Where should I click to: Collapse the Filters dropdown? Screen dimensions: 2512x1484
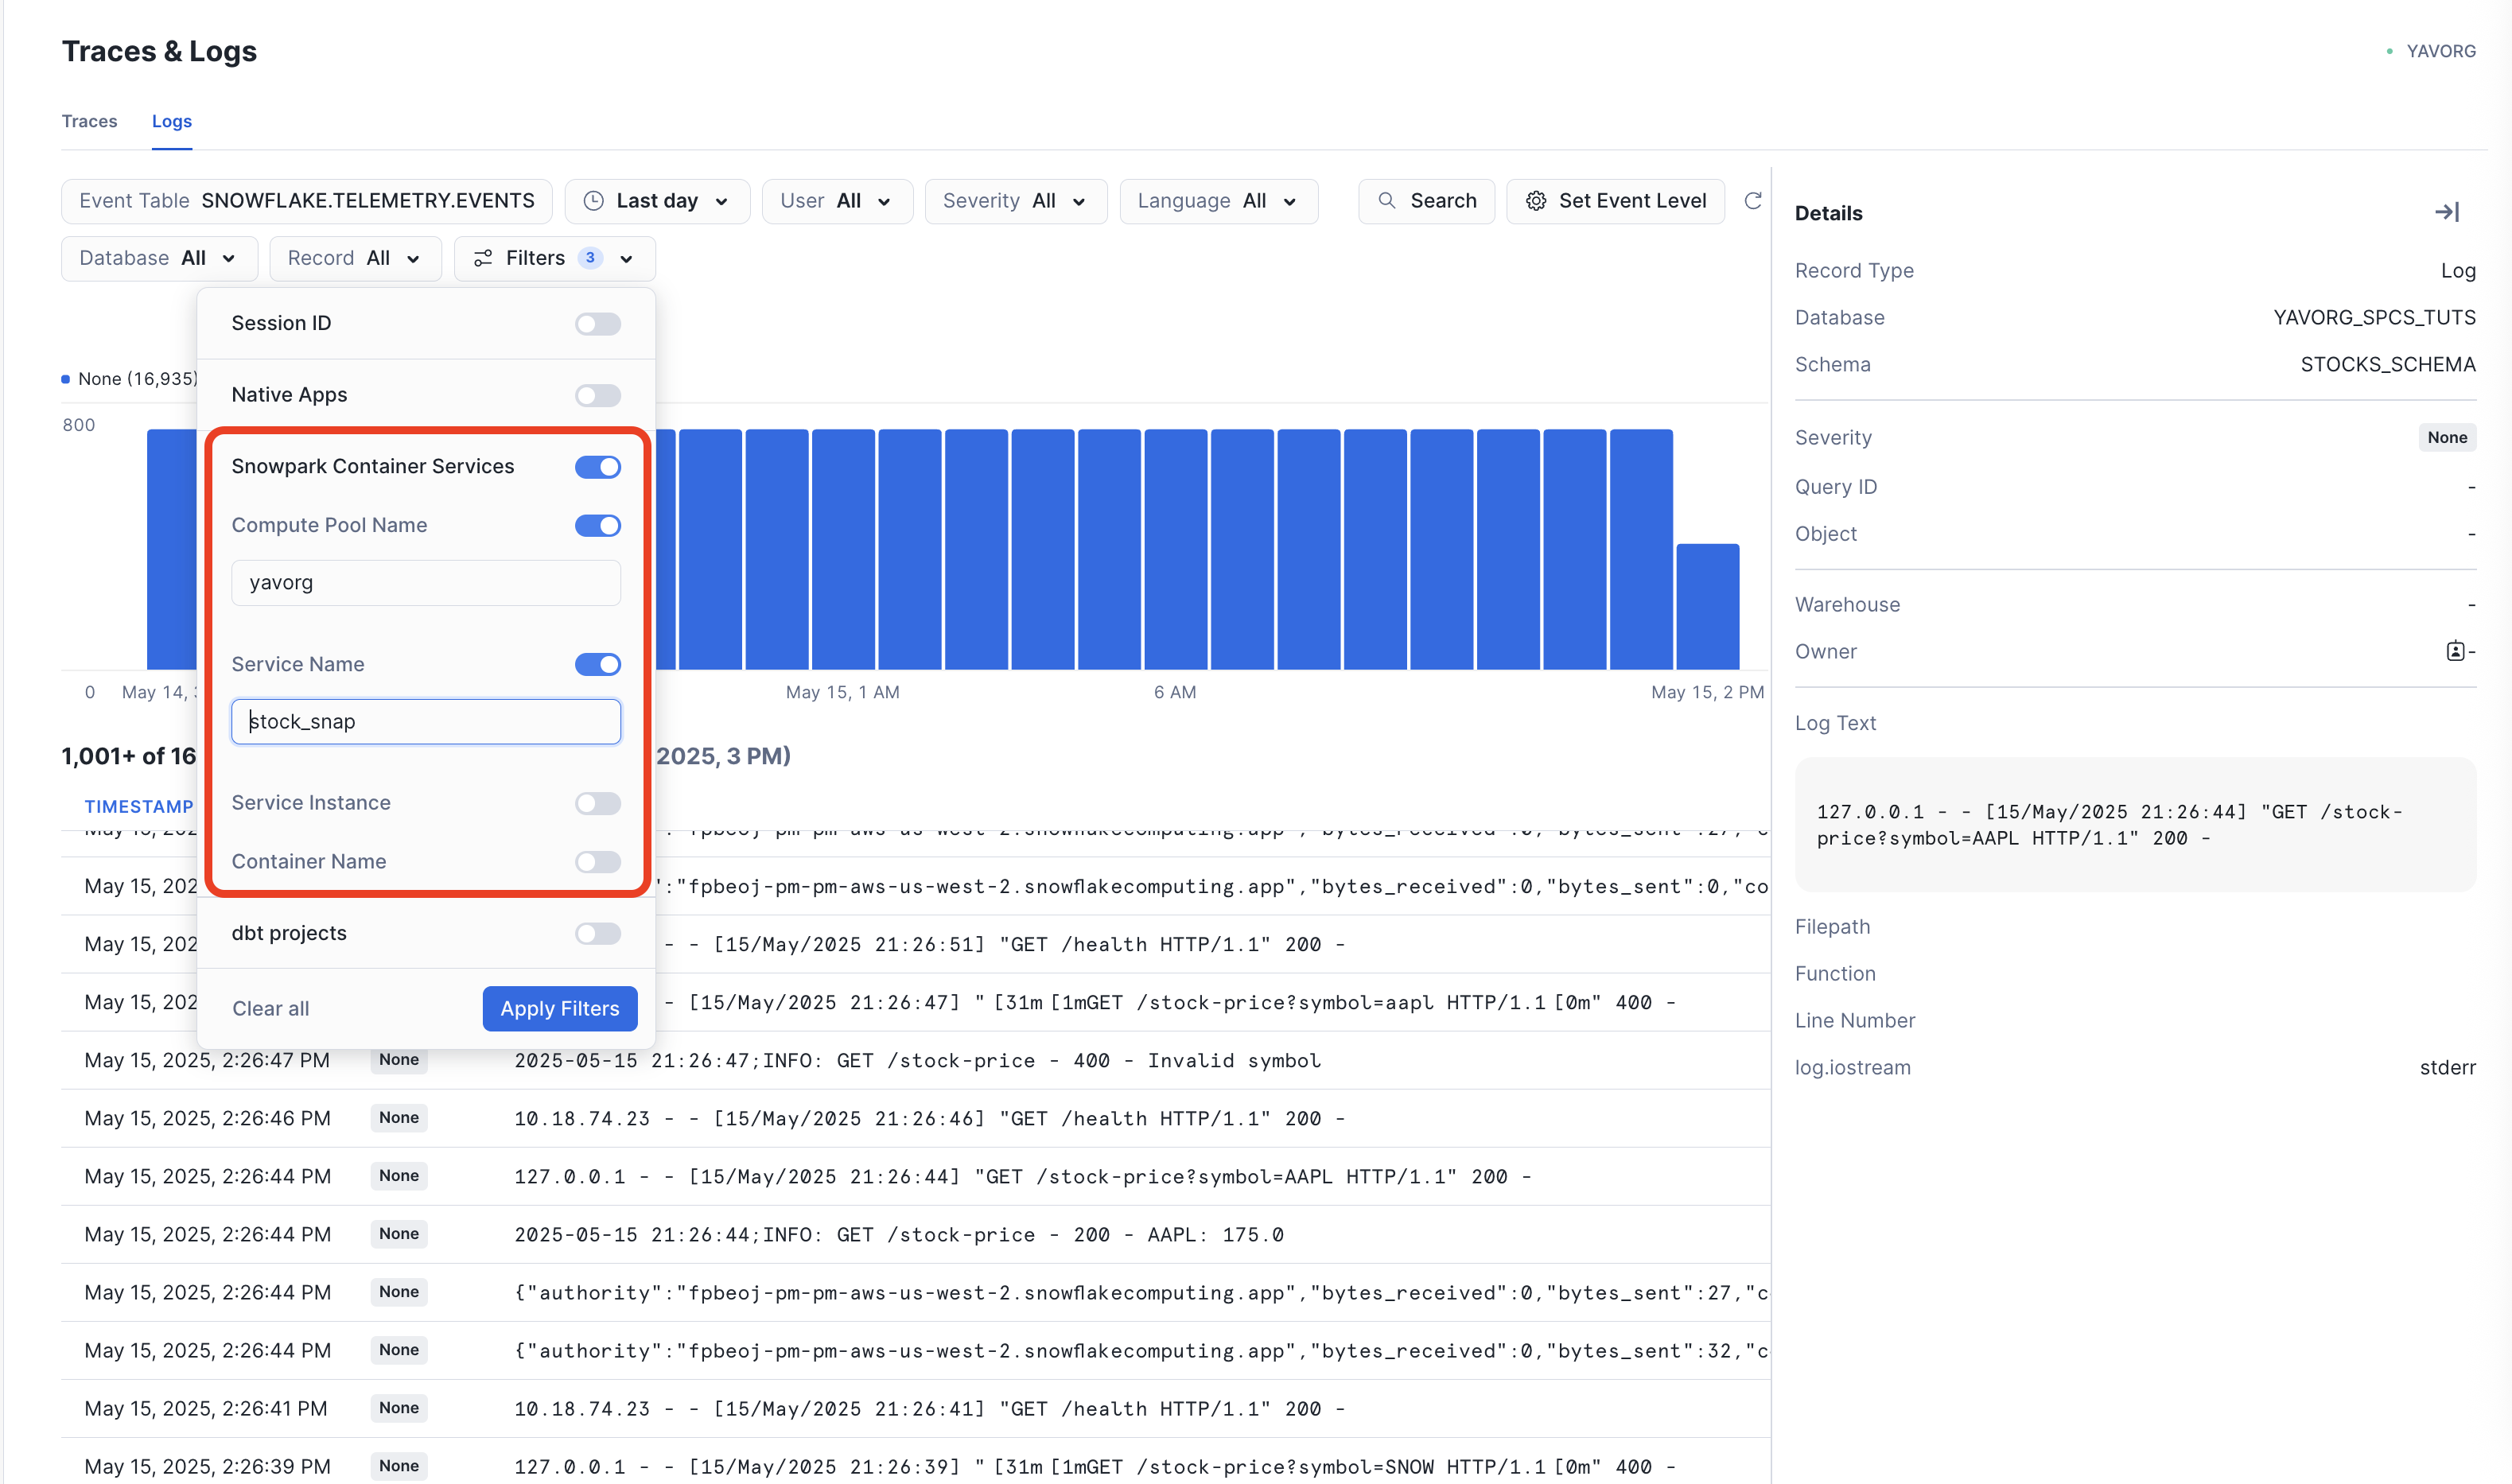[x=554, y=258]
